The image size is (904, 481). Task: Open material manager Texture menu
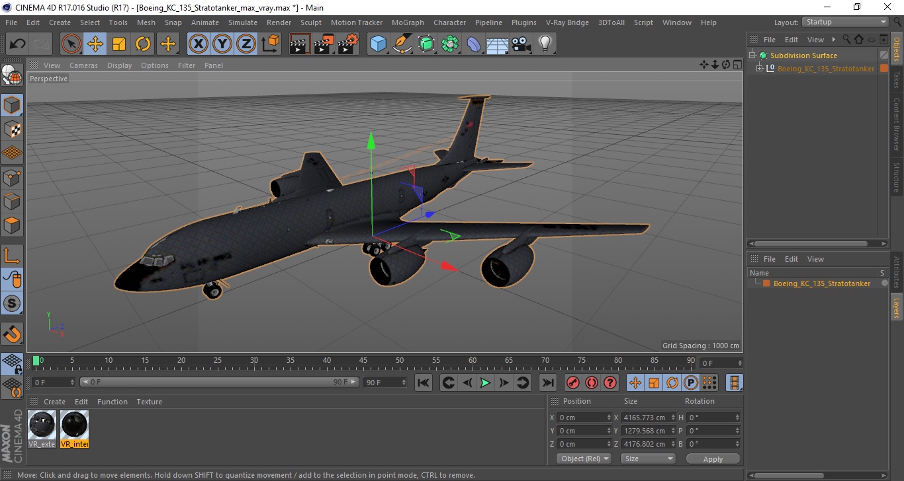150,402
